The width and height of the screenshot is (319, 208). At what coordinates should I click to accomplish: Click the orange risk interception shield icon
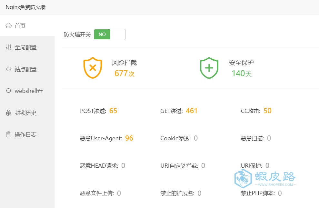click(93, 68)
